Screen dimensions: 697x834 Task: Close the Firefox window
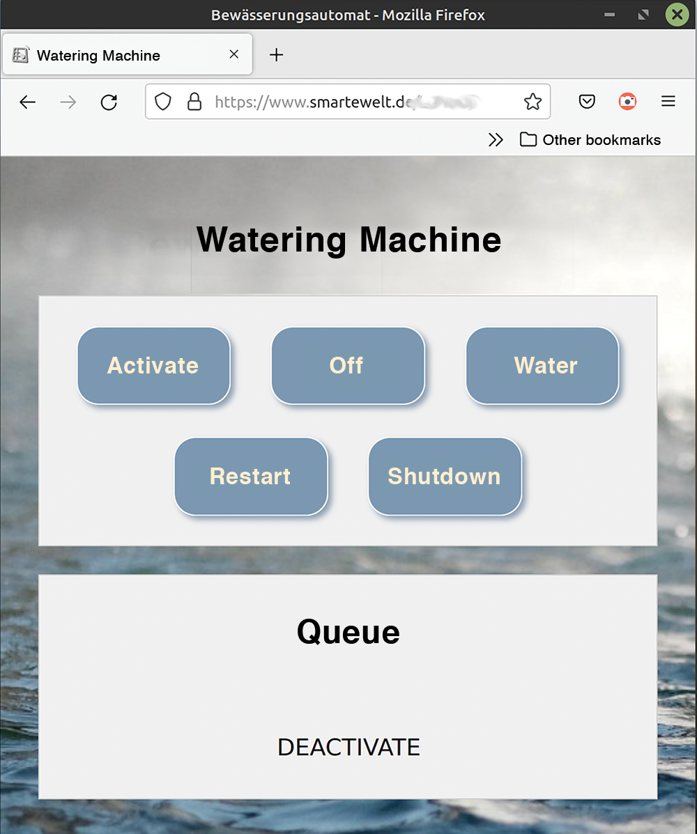pyautogui.click(x=677, y=15)
